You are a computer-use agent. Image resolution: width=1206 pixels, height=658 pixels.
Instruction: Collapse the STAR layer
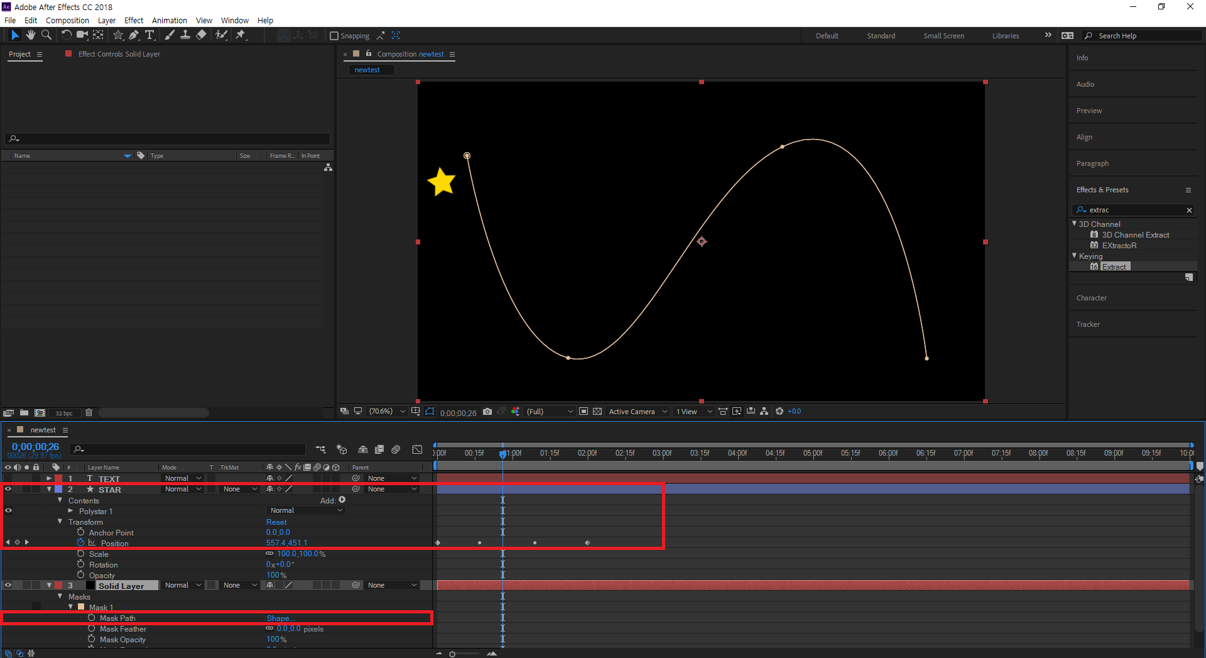click(49, 489)
